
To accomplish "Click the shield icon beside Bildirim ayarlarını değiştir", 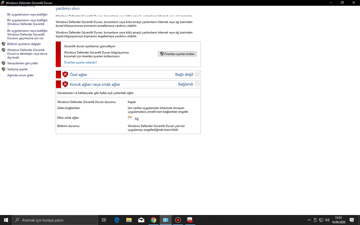I will click(x=3, y=44).
